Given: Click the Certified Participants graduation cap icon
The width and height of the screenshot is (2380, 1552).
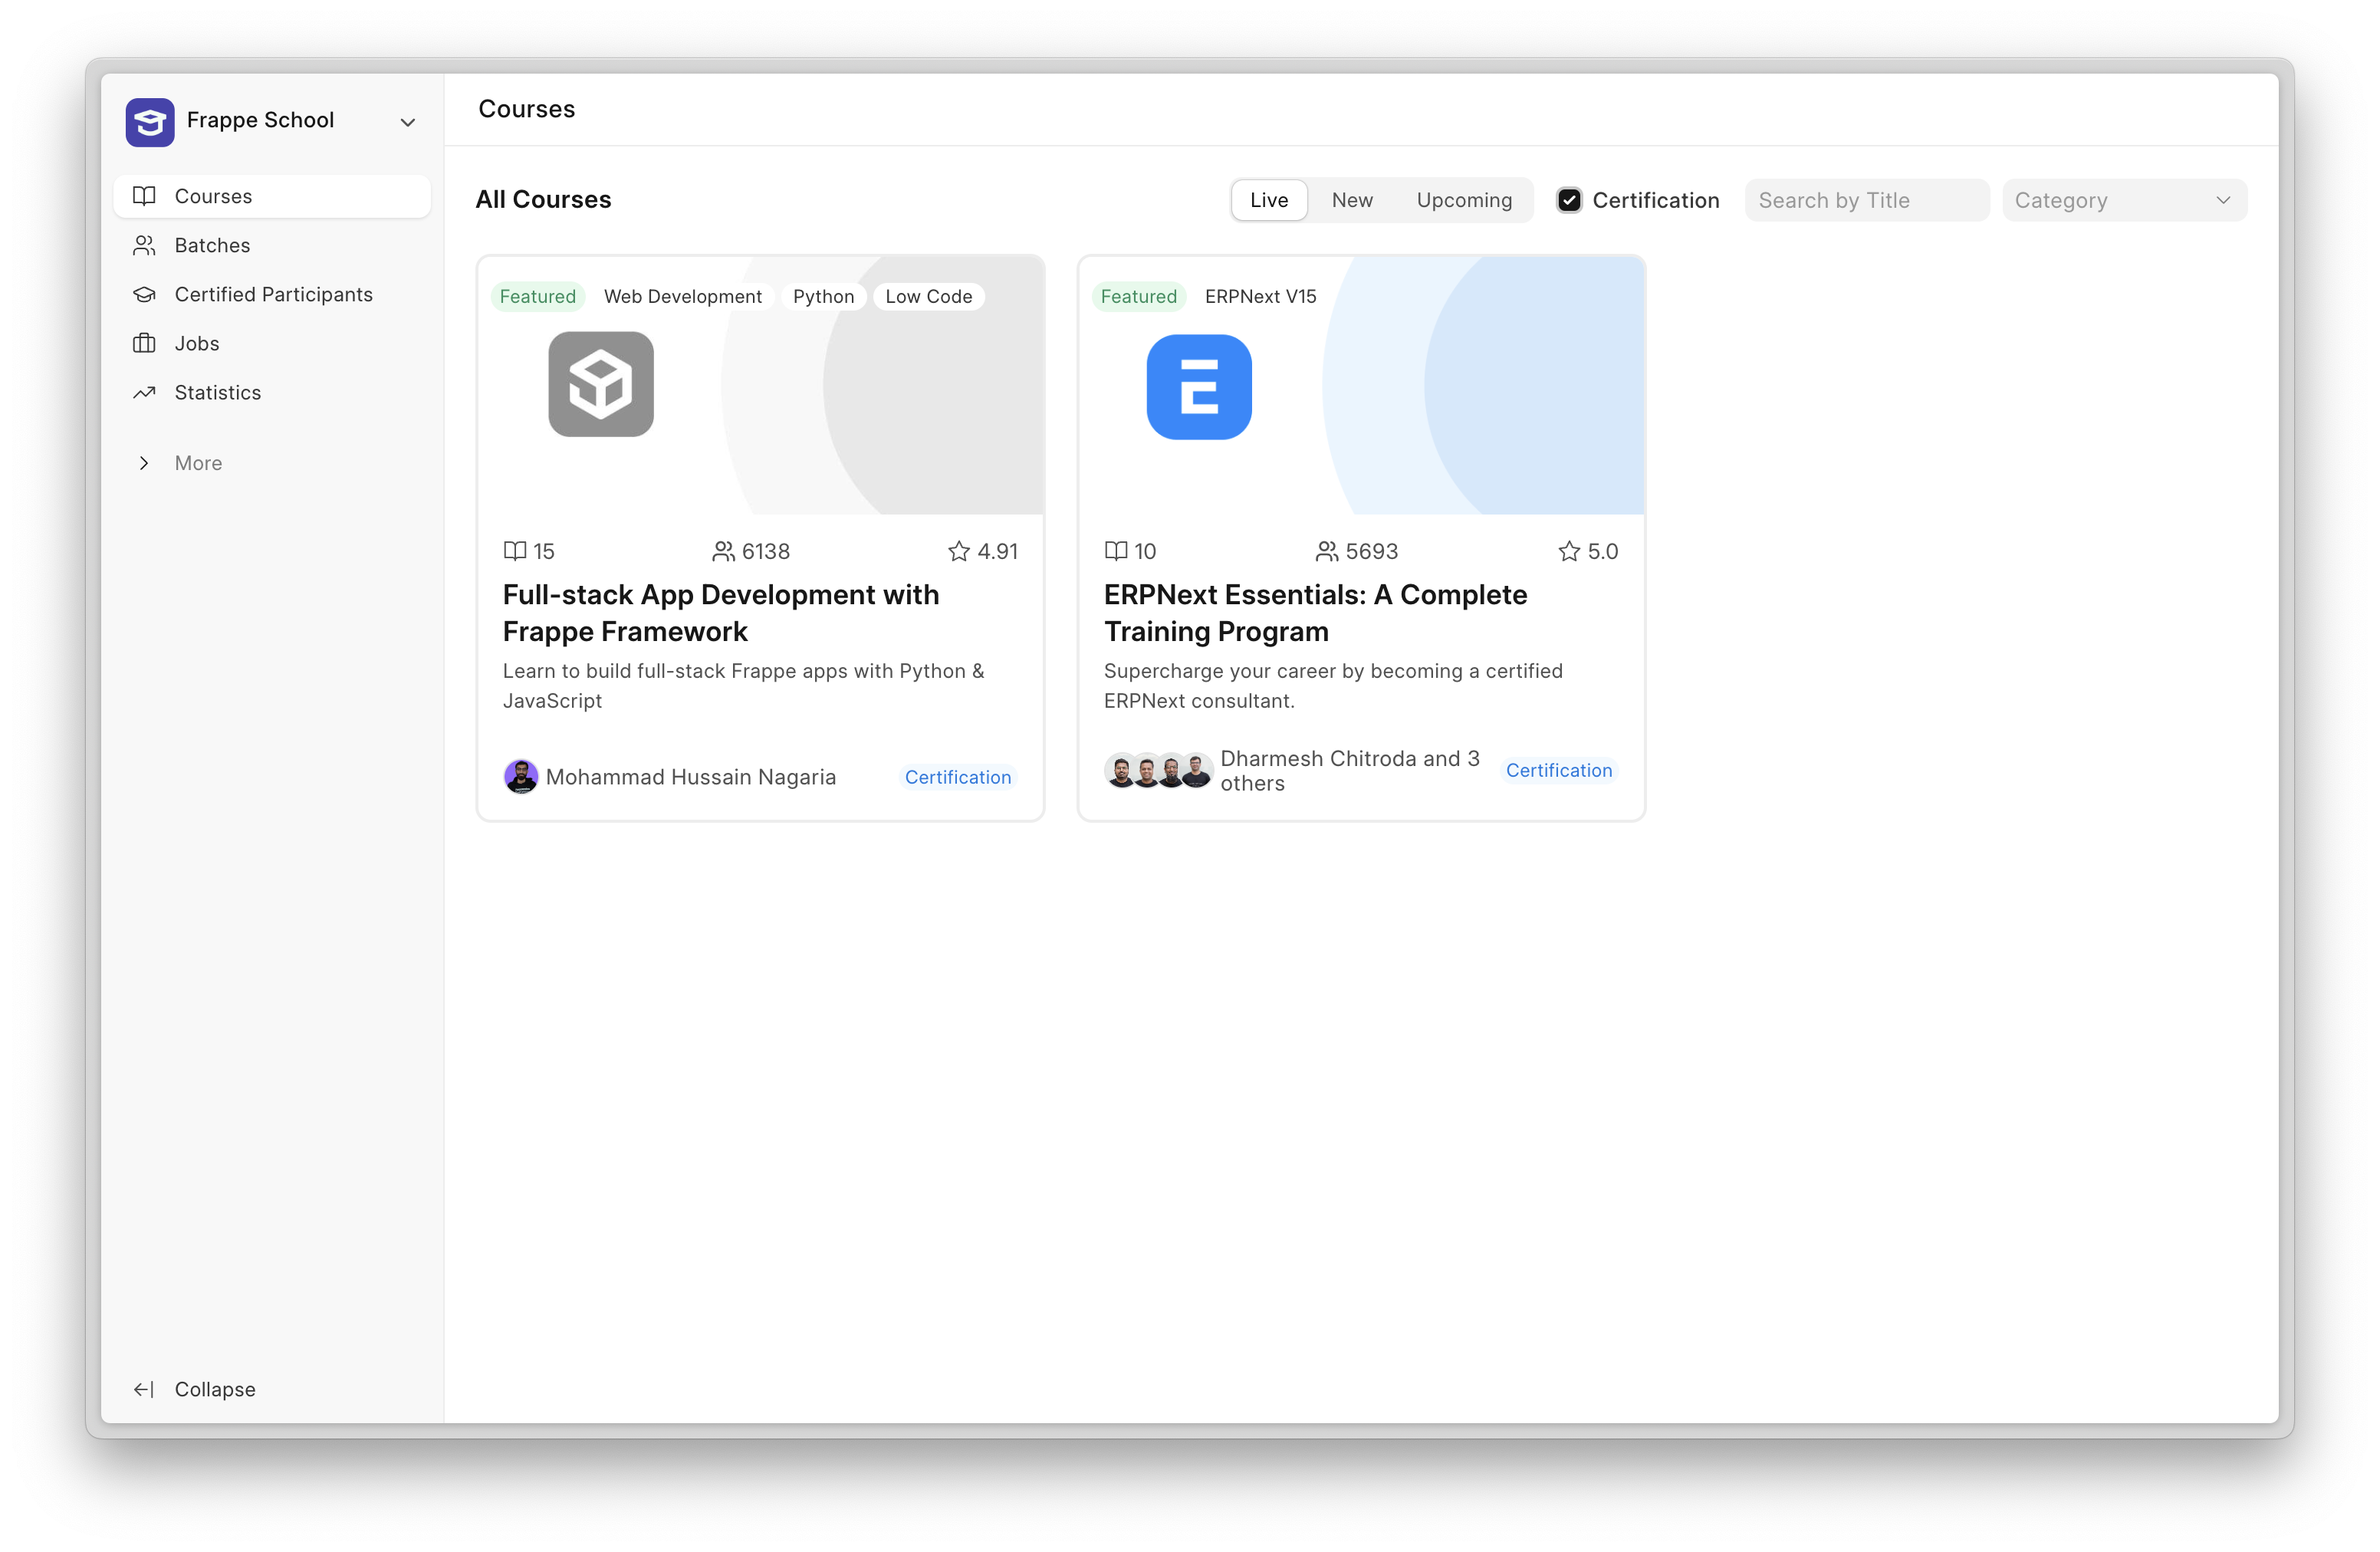Looking at the screenshot, I should click(x=144, y=294).
